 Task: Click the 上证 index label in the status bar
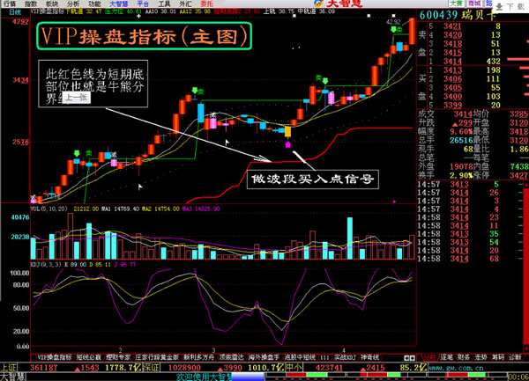8,368
